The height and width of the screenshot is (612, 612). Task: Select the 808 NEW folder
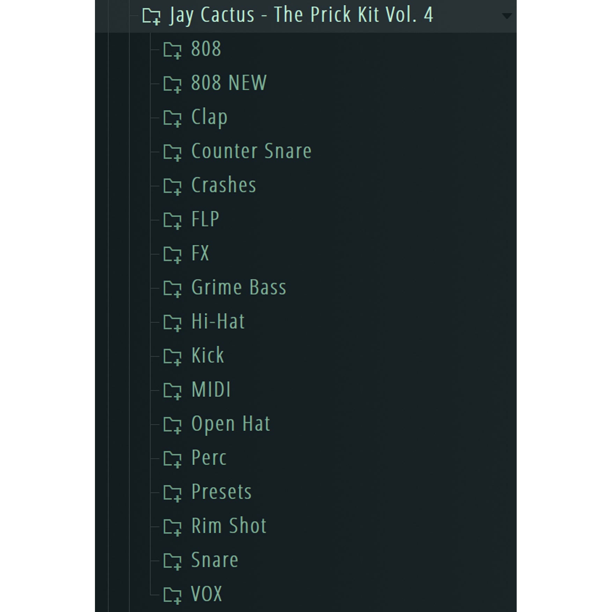coord(229,83)
